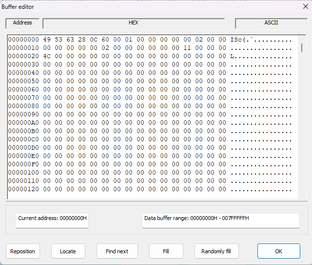
Task: Click Find next button
Action: 117,251
